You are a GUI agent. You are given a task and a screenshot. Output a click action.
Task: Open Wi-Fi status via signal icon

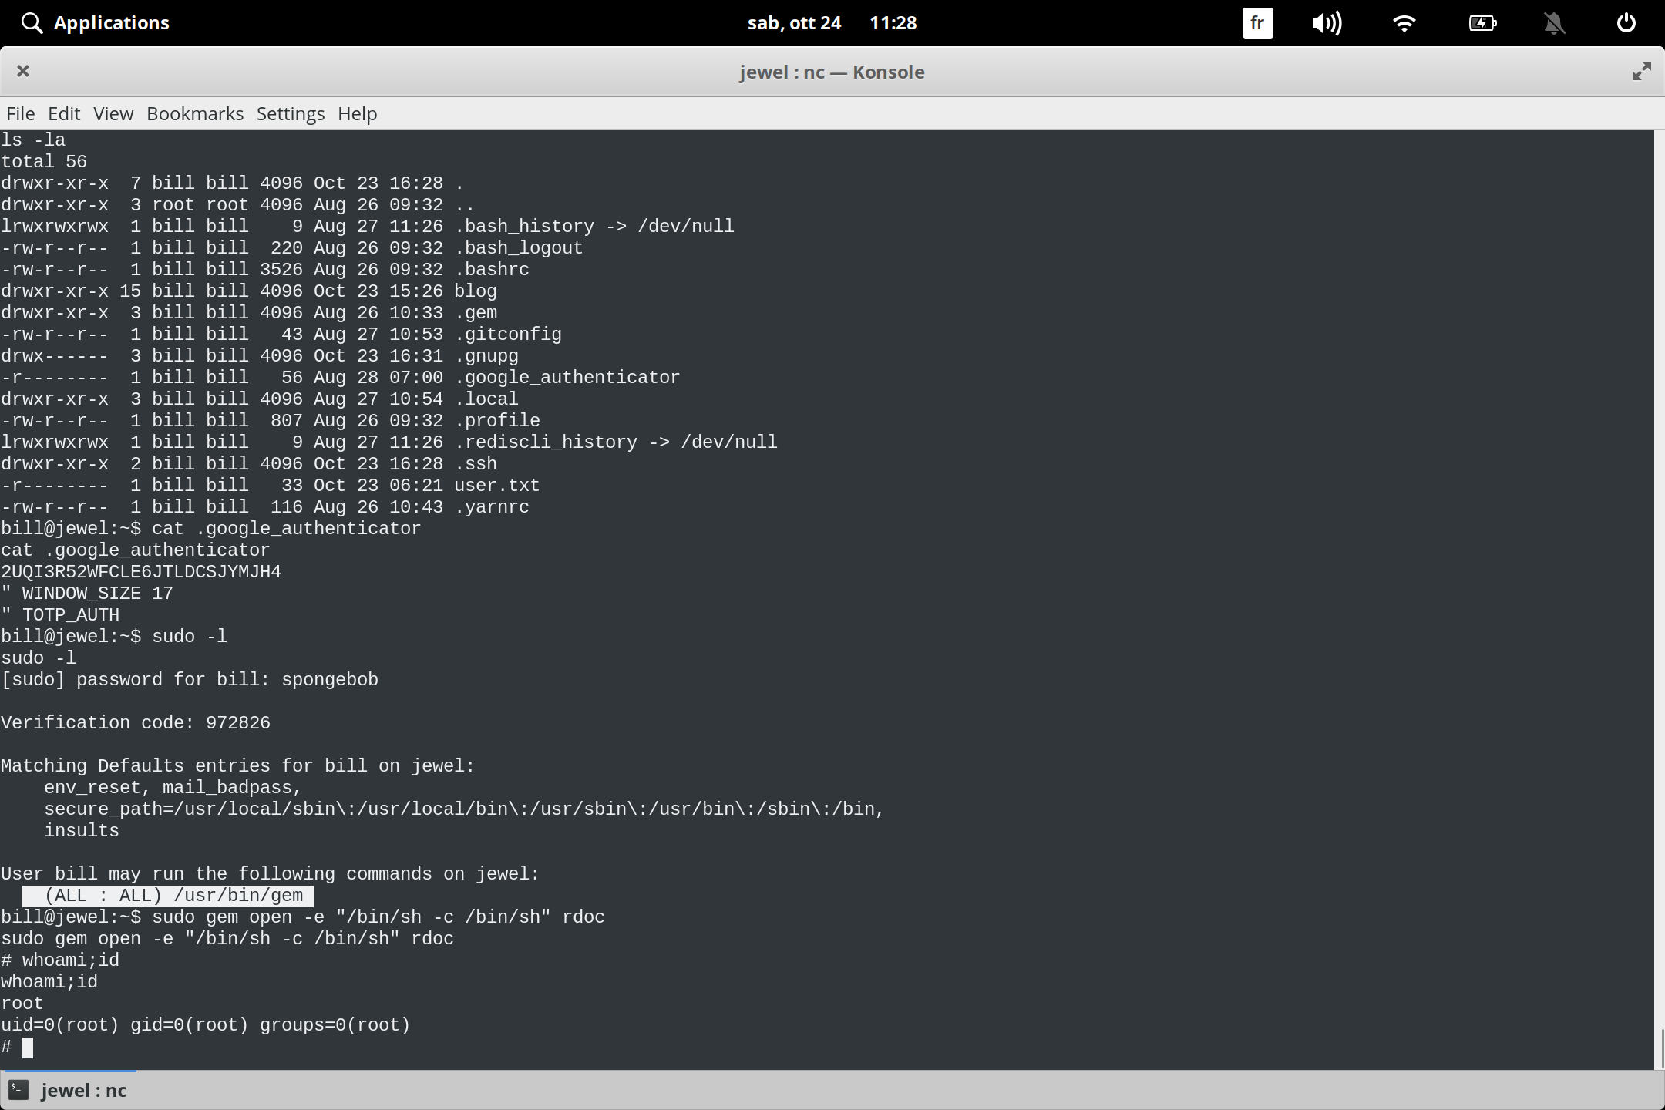[x=1404, y=22]
